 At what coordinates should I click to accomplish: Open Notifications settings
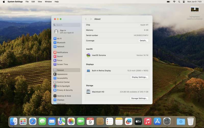[x=67, y=52]
